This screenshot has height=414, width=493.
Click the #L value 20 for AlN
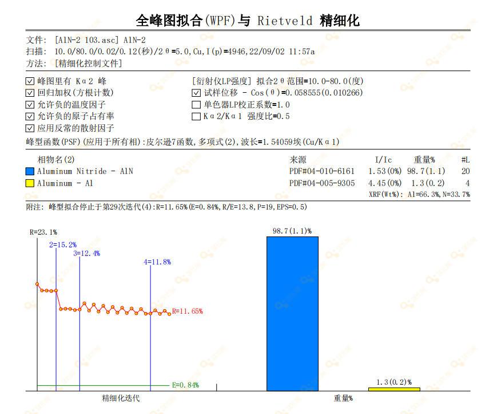(x=466, y=171)
